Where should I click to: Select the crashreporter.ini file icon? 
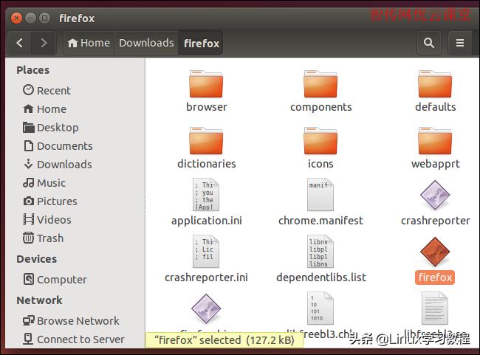coord(206,252)
